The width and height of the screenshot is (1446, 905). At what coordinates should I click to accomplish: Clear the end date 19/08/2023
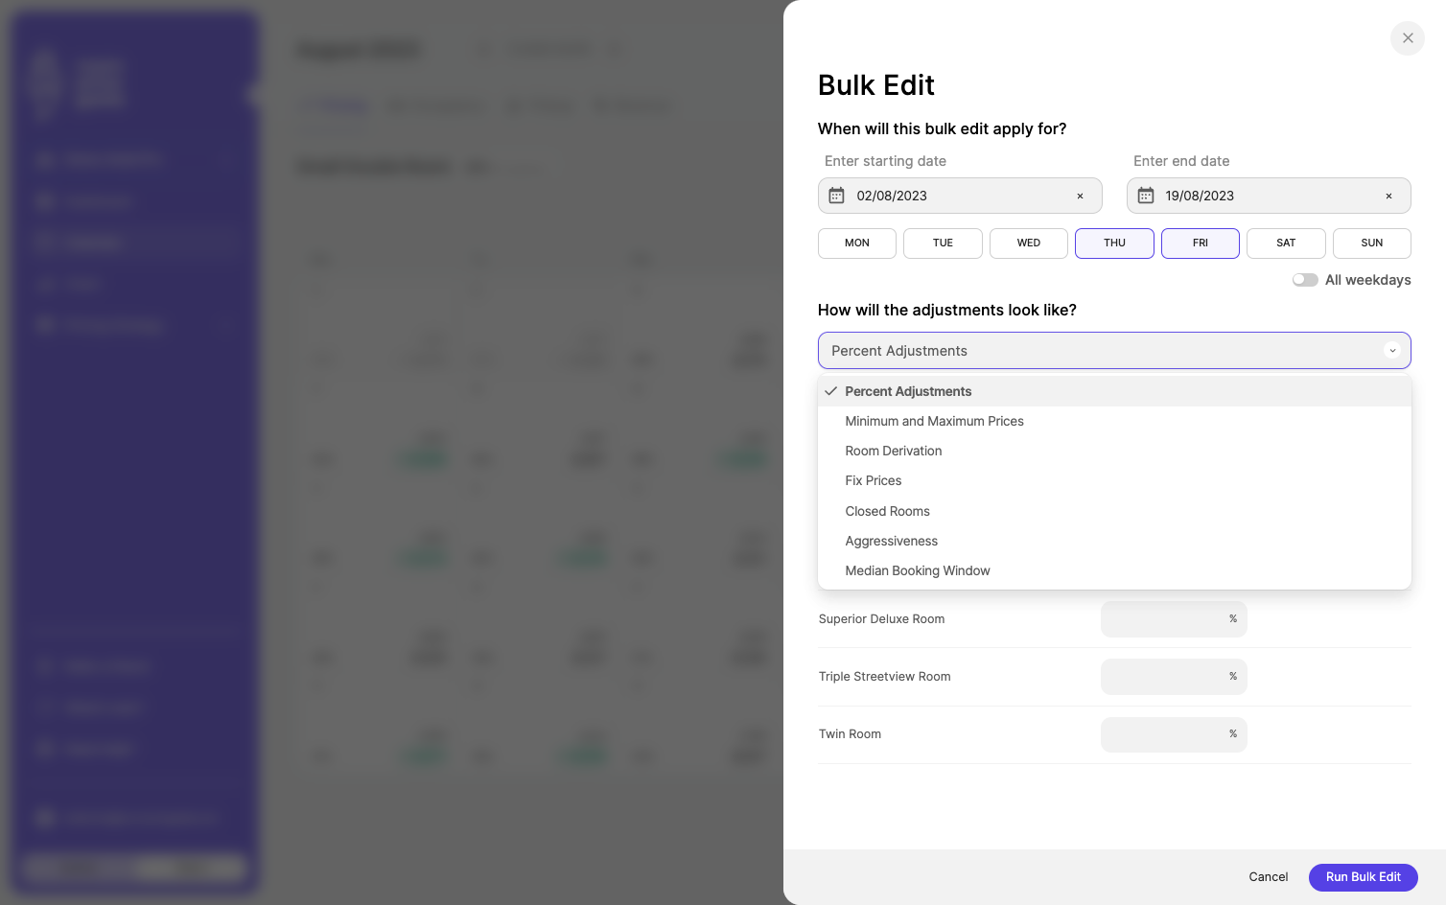pyautogui.click(x=1388, y=197)
